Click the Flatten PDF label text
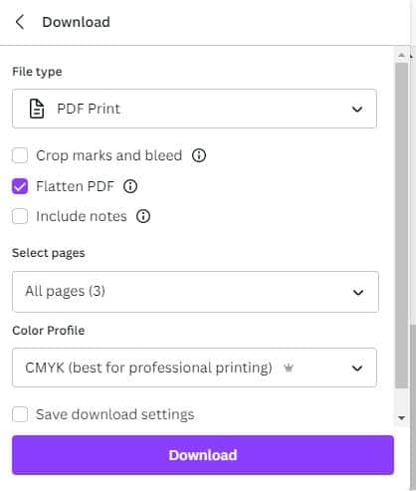The width and height of the screenshot is (416, 491). click(76, 186)
